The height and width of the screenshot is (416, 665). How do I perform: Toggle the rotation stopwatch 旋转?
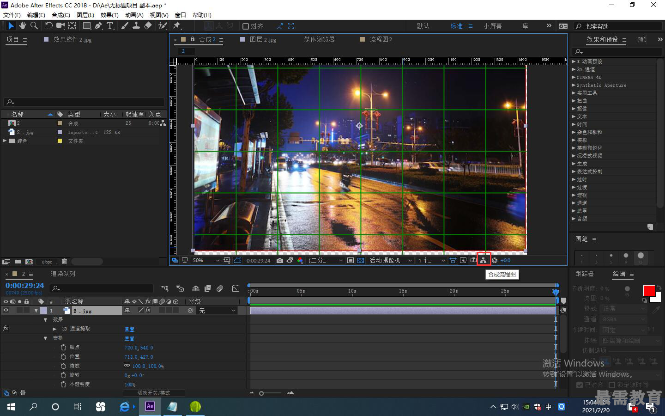[x=64, y=375]
